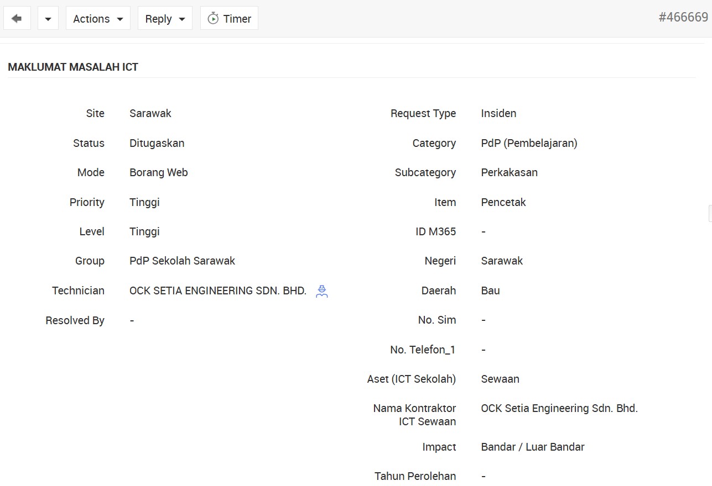Click the Priority value Tinggi
The image size is (712, 486).
pos(144,202)
